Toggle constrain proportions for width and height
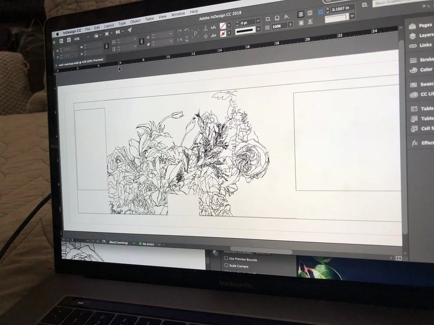This screenshot has height=325, width=434. (x=107, y=47)
